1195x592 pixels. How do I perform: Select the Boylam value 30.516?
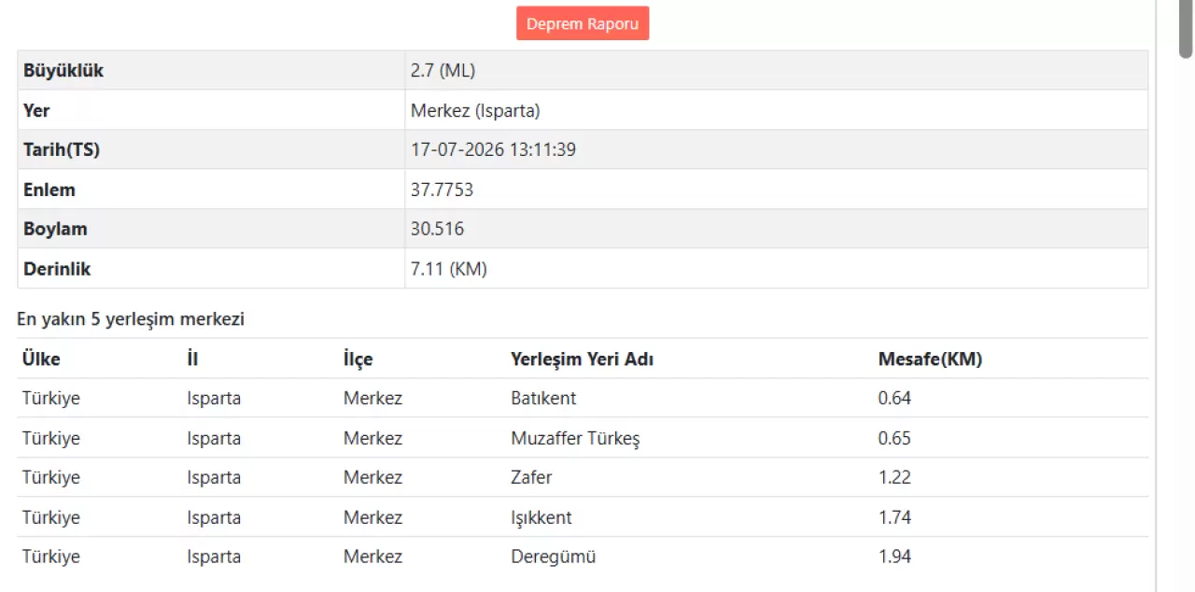click(x=437, y=229)
